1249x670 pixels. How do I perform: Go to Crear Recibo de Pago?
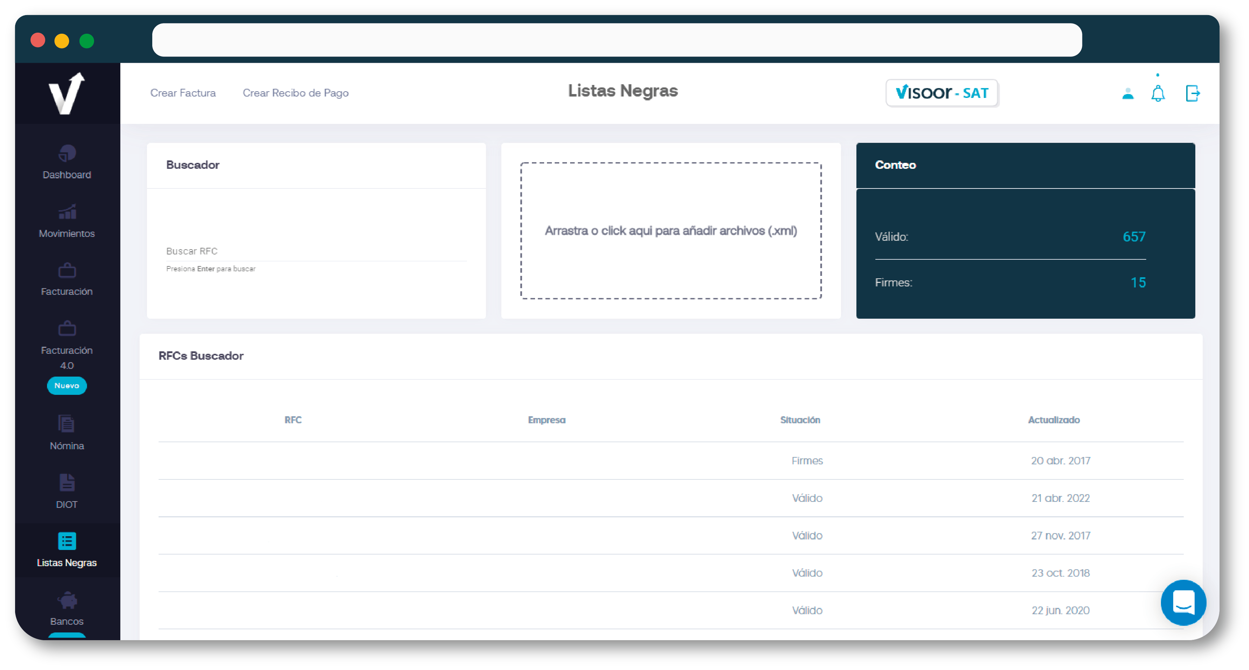(x=296, y=93)
